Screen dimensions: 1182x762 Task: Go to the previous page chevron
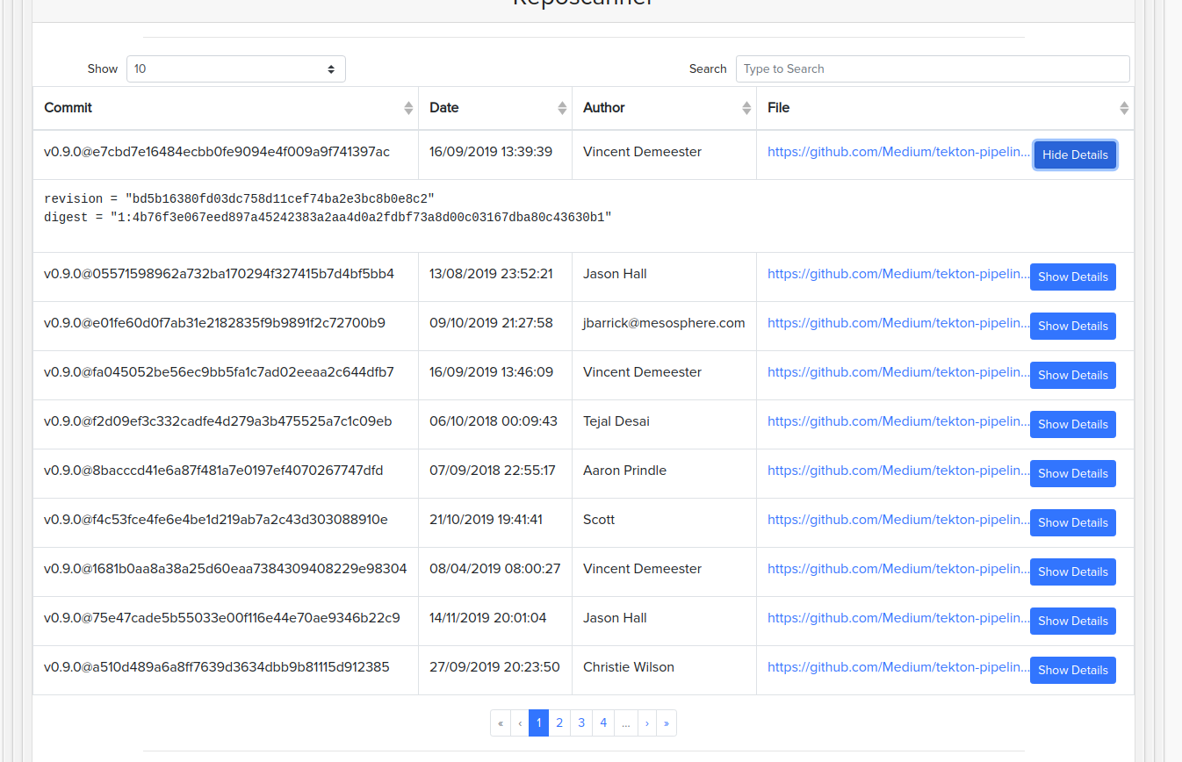(x=519, y=722)
